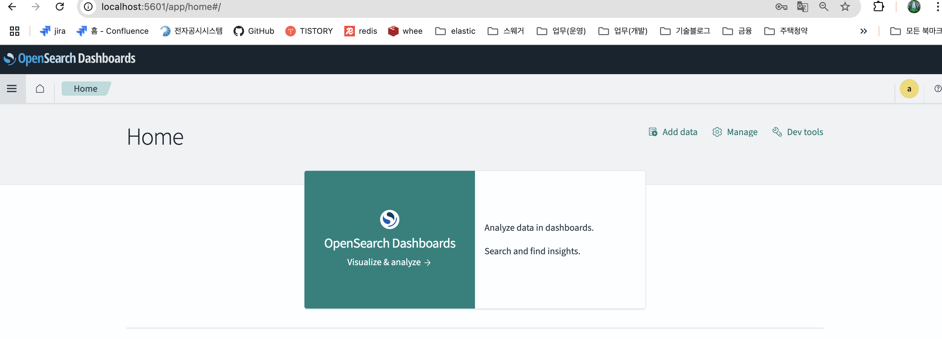Click the browser forward arrow
This screenshot has width=942, height=339.
click(x=35, y=7)
